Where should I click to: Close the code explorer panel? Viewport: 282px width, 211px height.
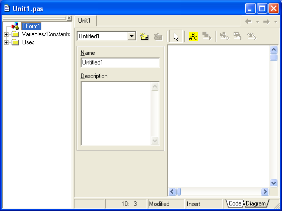69,18
